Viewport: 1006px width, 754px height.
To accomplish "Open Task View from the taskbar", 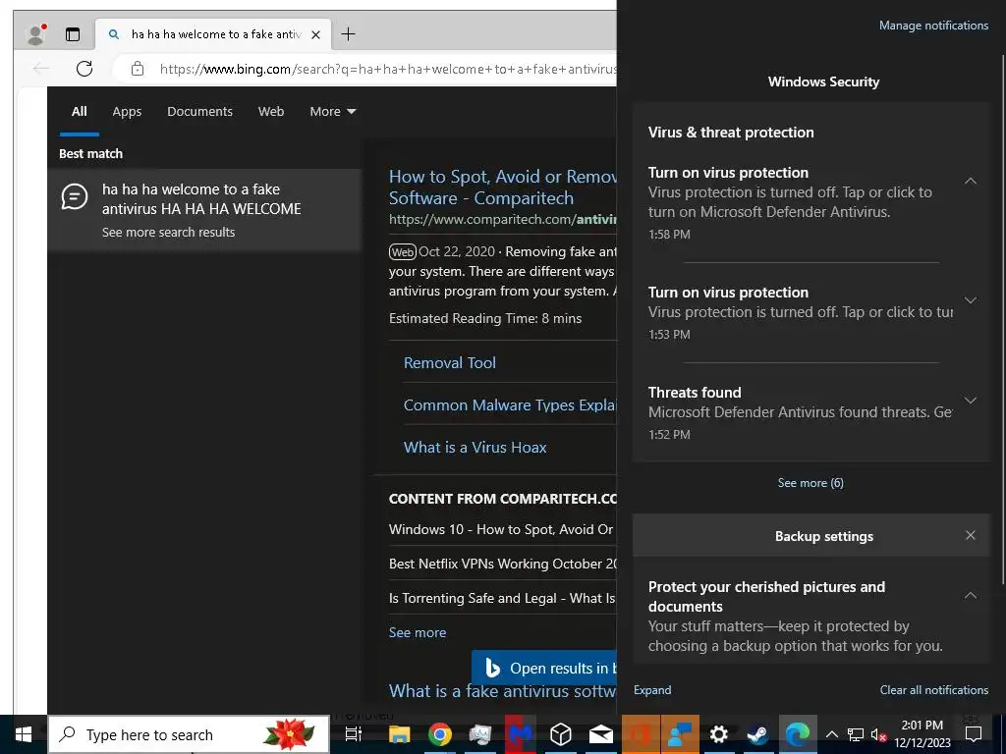I will coord(353,734).
